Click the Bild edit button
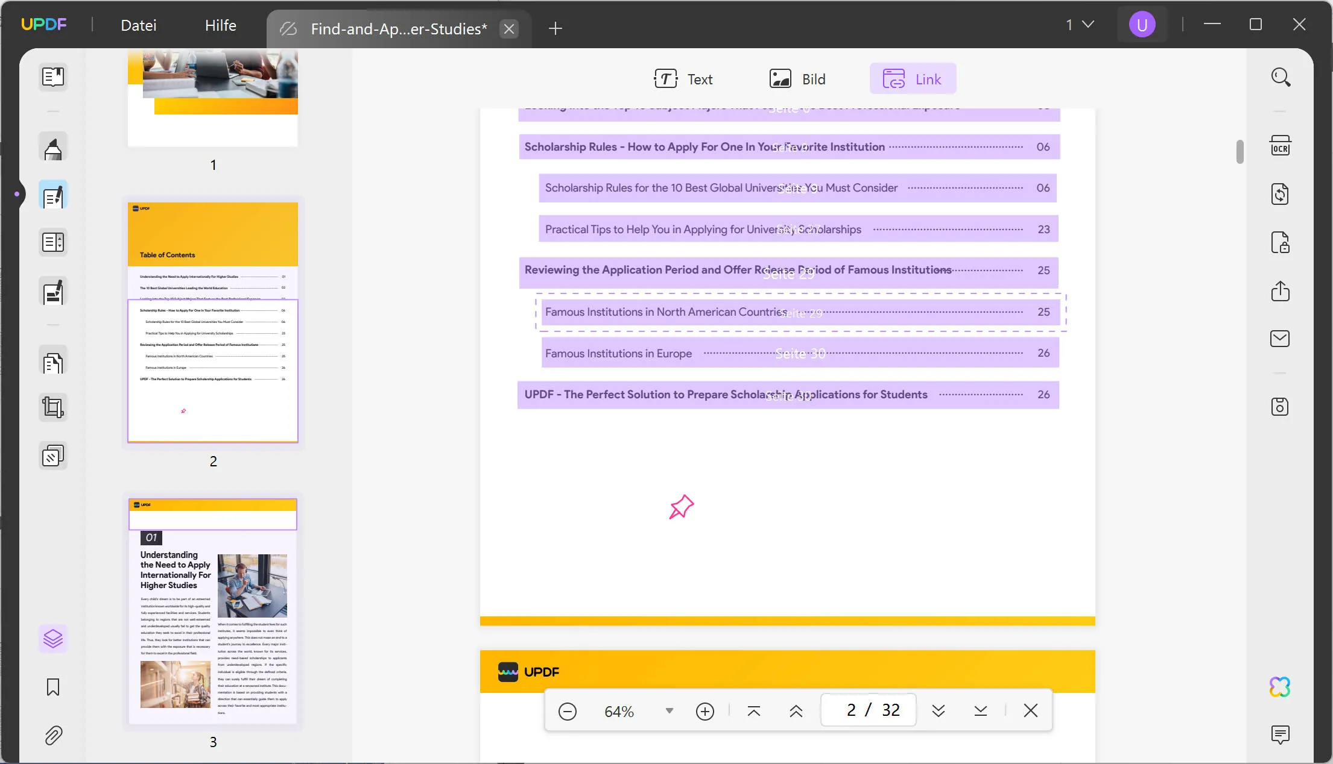1333x764 pixels. (797, 79)
